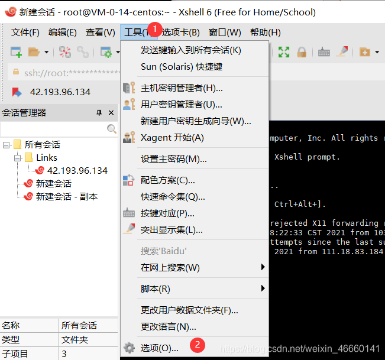The height and width of the screenshot is (360, 385).
Task: Open 主机密钥管理者(H) from menu
Action: [195, 88]
